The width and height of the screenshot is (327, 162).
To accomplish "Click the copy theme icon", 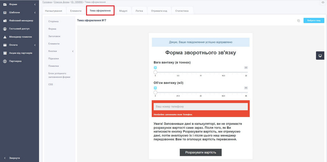I will (x=298, y=21).
